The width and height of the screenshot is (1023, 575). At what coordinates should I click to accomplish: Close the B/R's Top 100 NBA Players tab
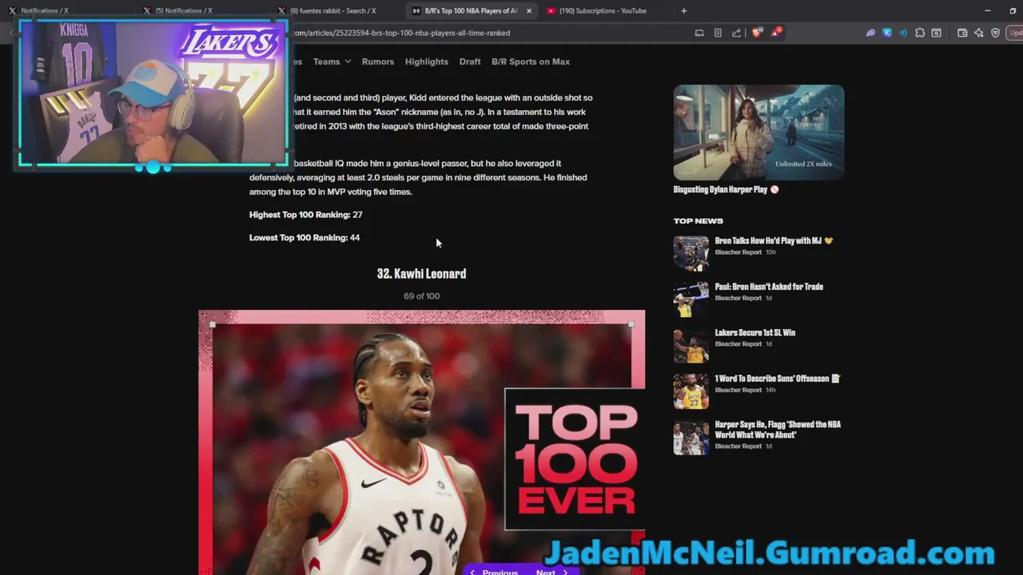pyautogui.click(x=529, y=11)
